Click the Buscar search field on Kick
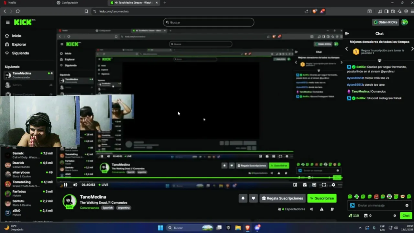The width and height of the screenshot is (414, 233). [x=209, y=22]
